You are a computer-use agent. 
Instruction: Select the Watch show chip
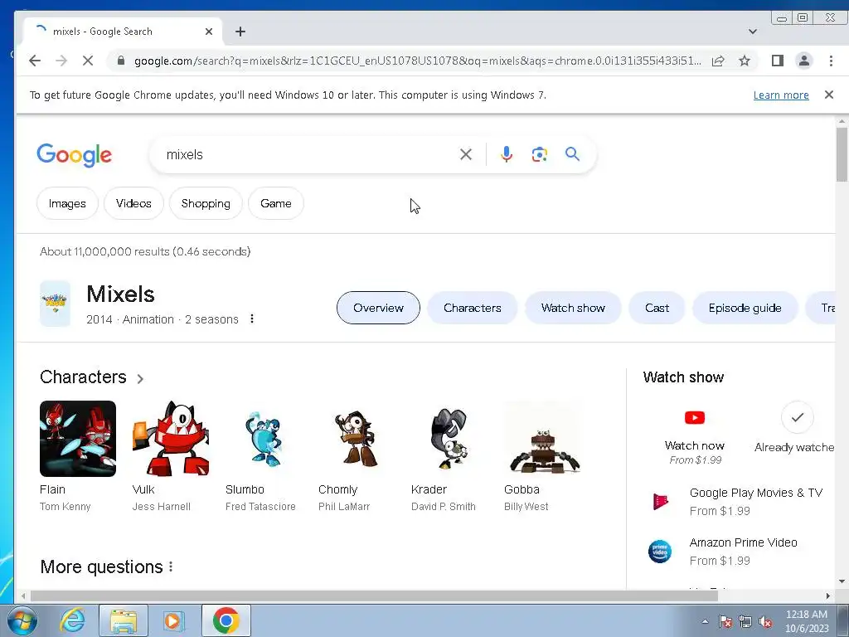(573, 308)
